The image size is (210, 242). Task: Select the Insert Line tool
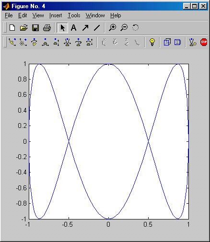point(97,28)
